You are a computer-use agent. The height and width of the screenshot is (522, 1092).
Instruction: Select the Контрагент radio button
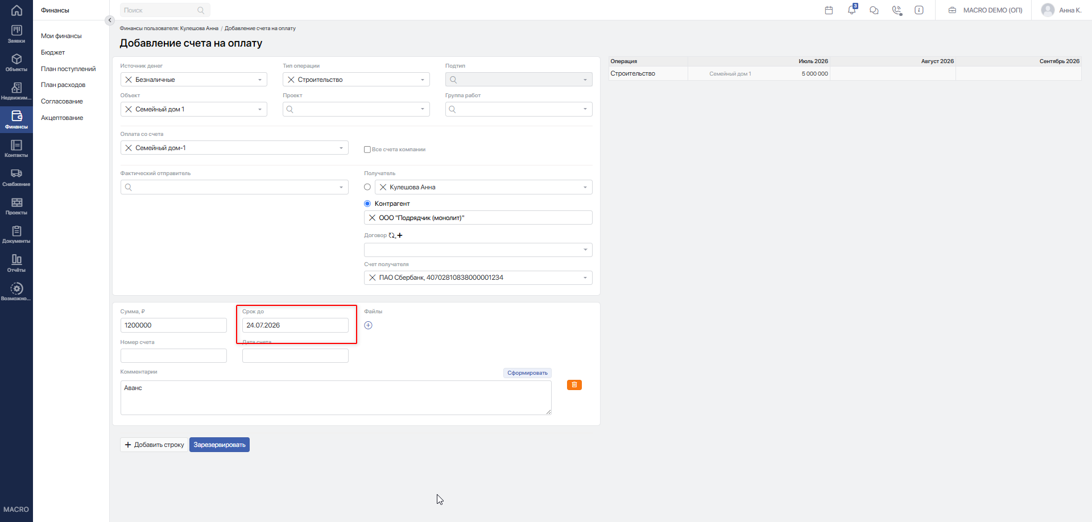click(367, 204)
